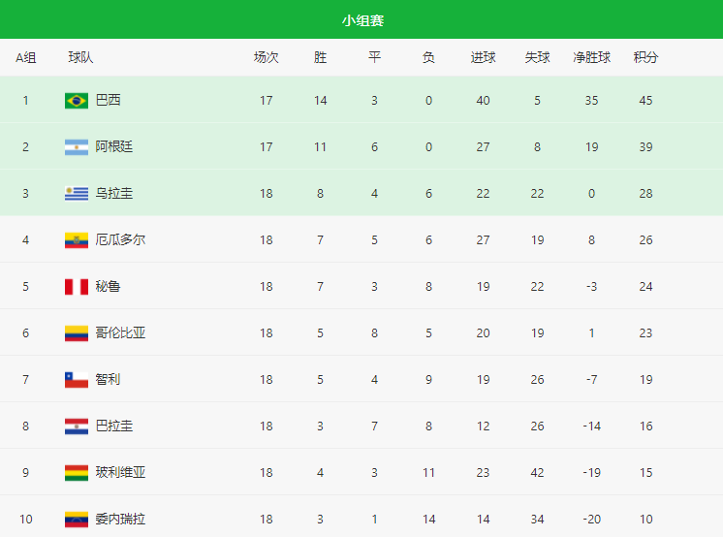723x537 pixels.
Task: Open team name 阿根廷
Action: coord(114,146)
